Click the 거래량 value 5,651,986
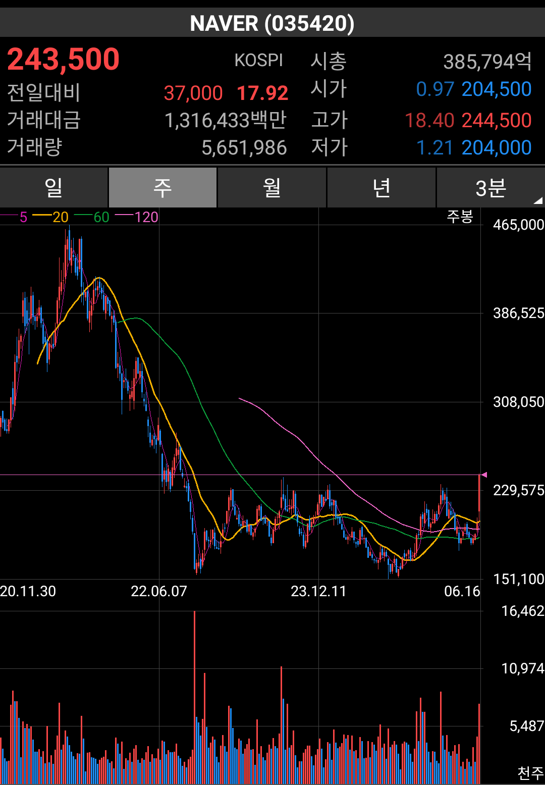545x785 pixels. click(244, 148)
